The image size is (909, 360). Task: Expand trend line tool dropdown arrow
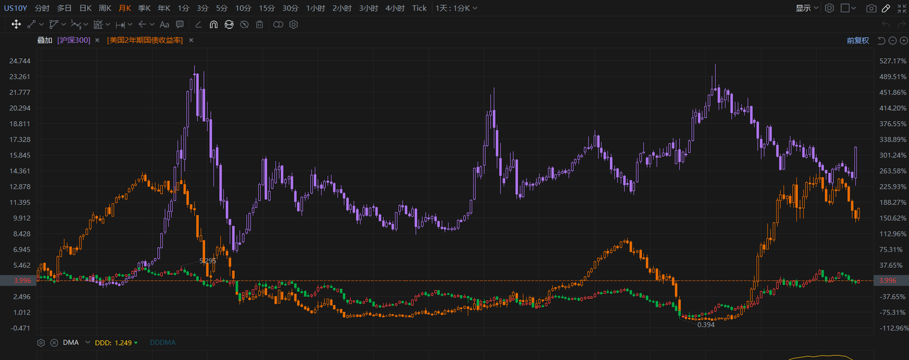(x=42, y=25)
